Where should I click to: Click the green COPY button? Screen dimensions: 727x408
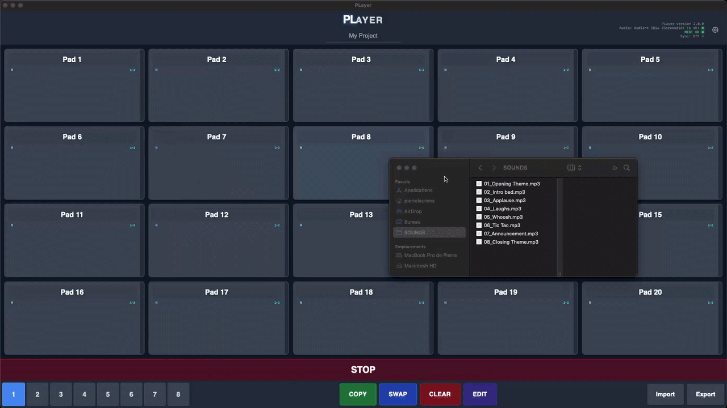point(358,394)
